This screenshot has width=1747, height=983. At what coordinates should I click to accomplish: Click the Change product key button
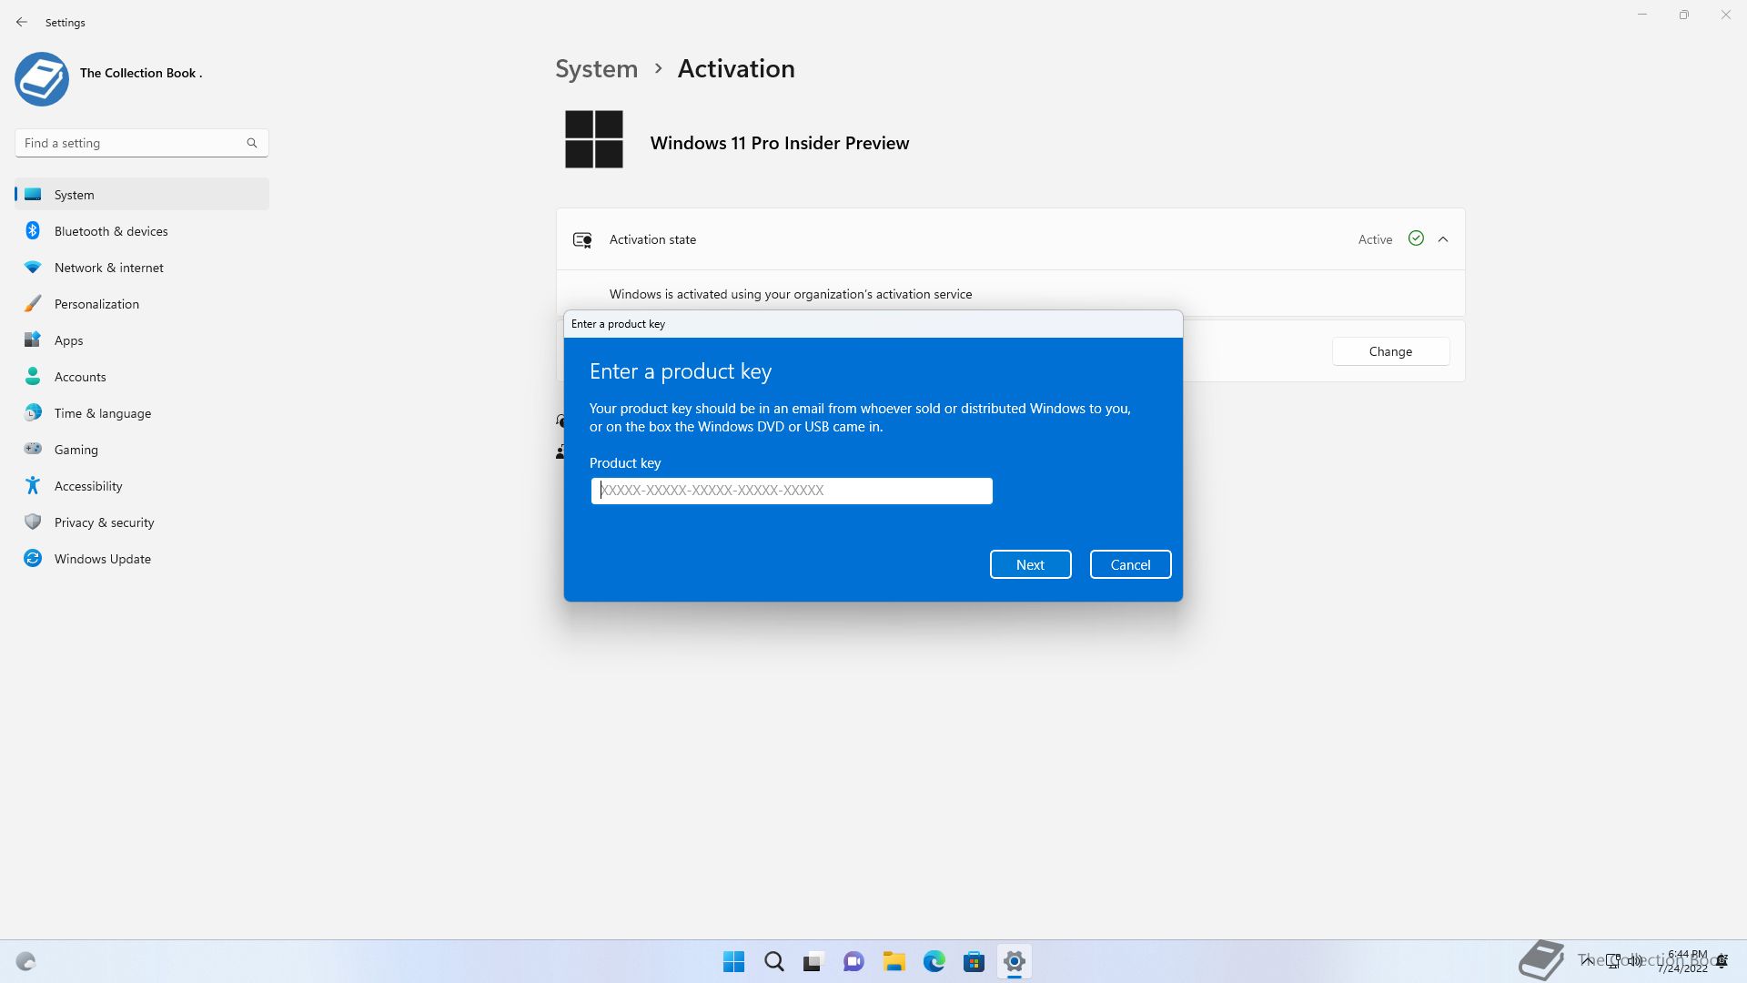(x=1390, y=351)
